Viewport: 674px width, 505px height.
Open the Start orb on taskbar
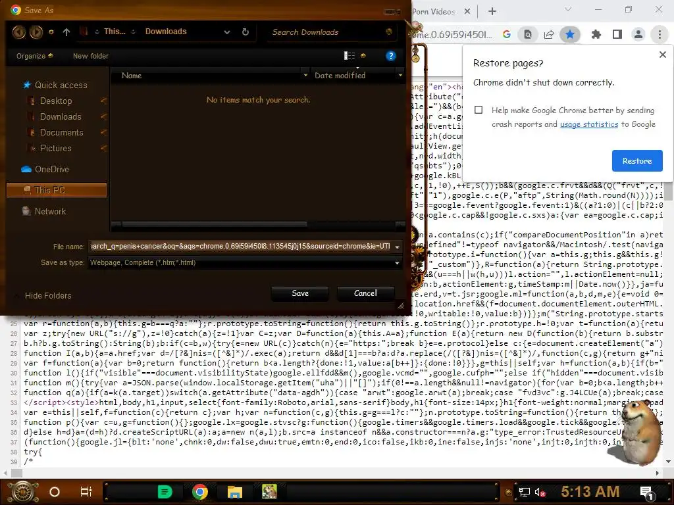(23, 492)
